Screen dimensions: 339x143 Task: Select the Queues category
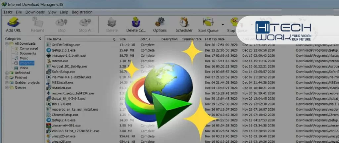pos(20,87)
